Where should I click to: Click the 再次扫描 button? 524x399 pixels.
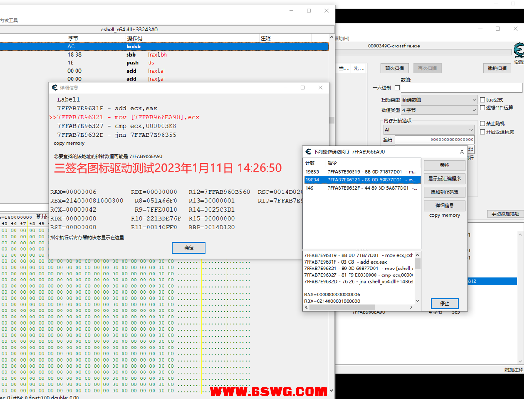(427, 68)
